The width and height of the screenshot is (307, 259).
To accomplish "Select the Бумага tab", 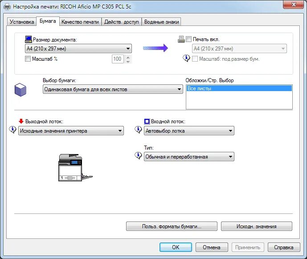I will pos(48,21).
